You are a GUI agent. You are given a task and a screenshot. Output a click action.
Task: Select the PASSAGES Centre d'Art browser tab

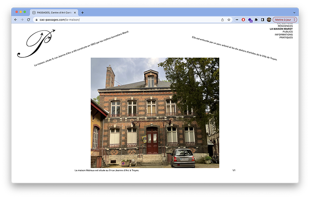(54, 12)
